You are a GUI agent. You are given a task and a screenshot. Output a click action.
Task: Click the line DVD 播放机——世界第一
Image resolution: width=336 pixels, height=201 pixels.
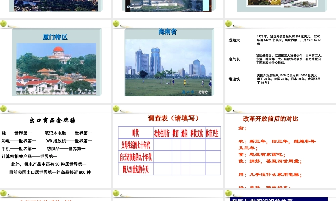click(x=69, y=141)
